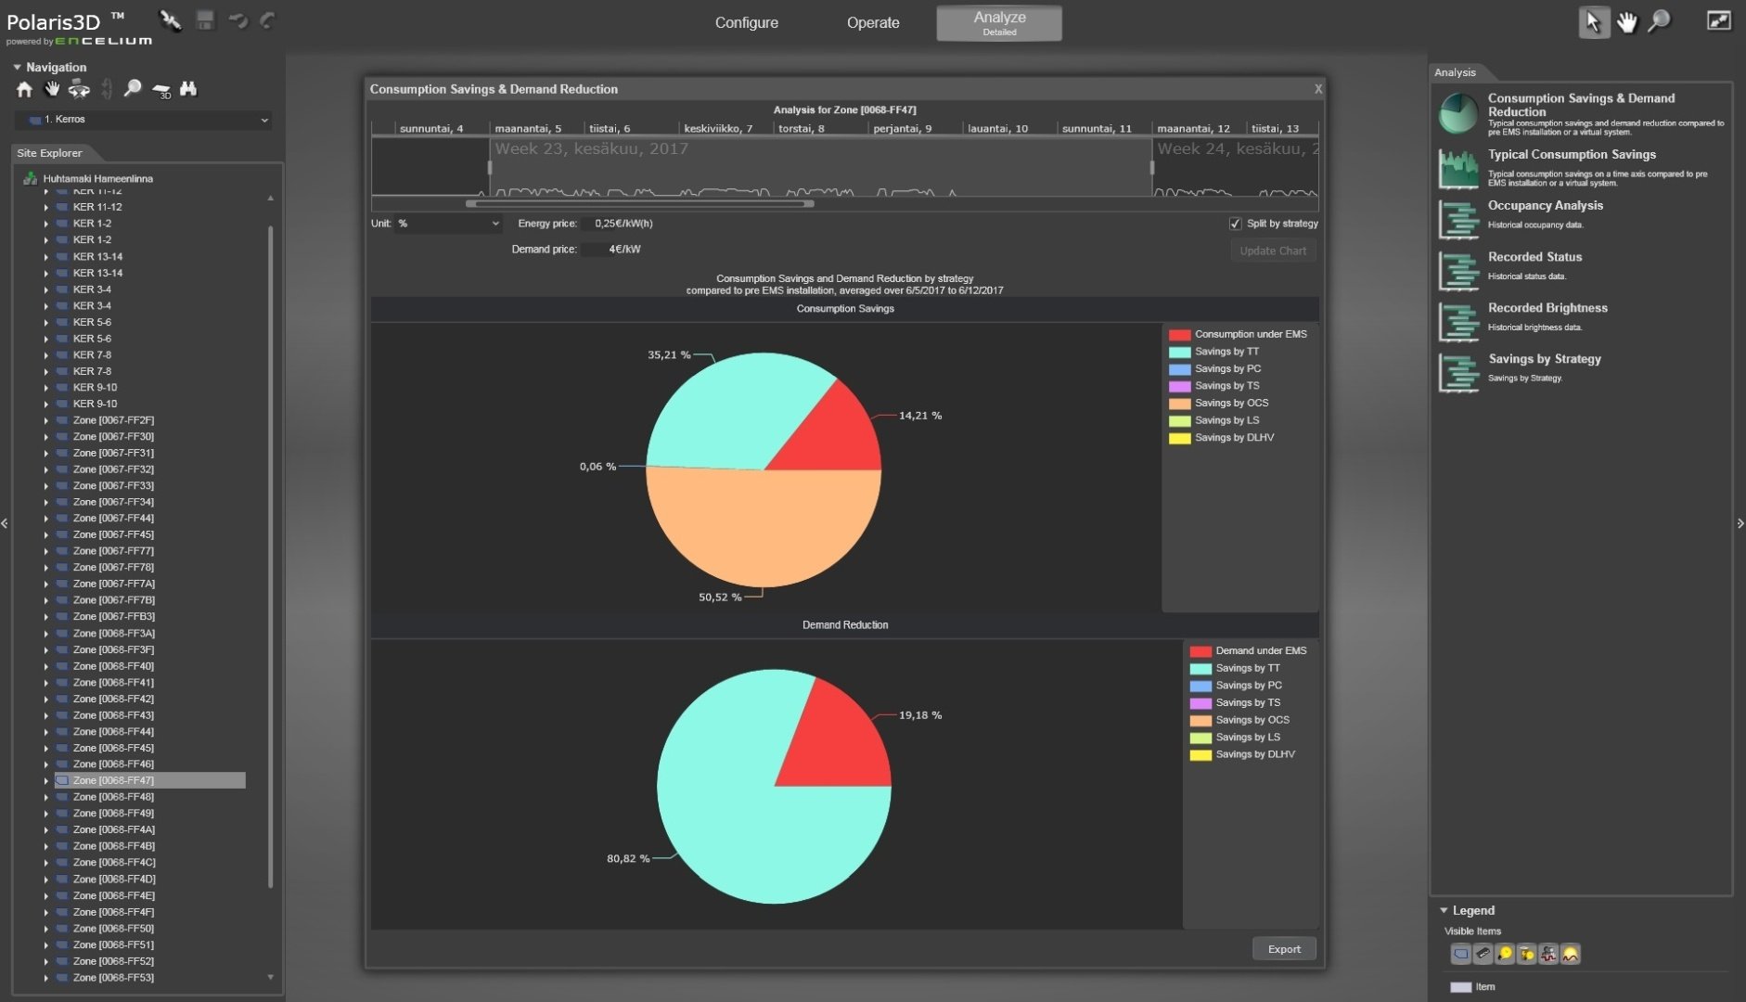The image size is (1746, 1002).
Task: Open Savings by Strategy report
Action: pos(1582,371)
